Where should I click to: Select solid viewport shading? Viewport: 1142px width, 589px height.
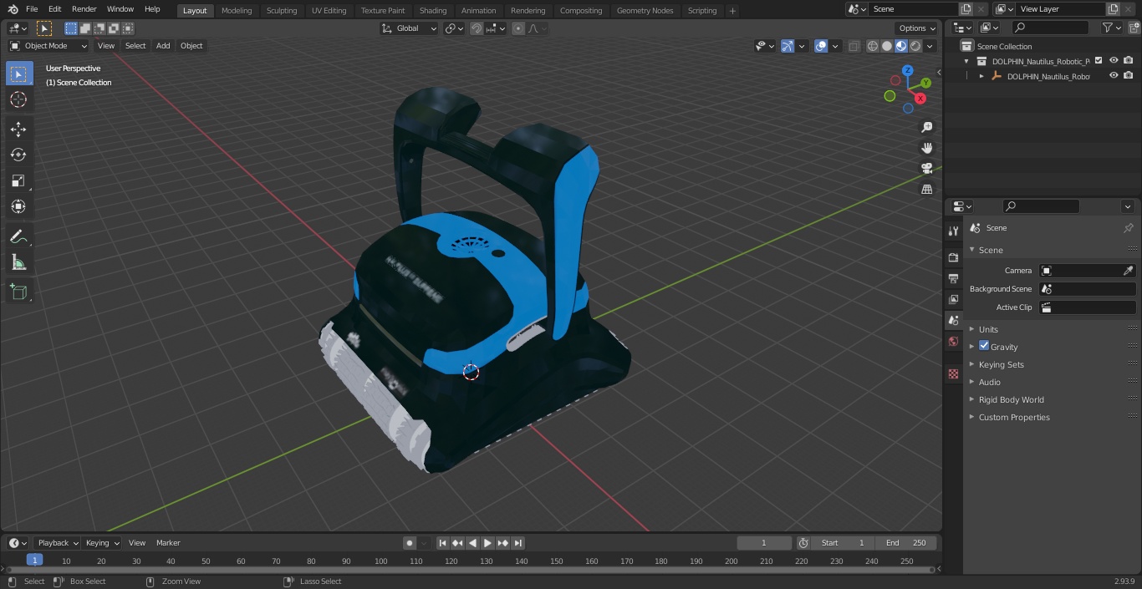[x=887, y=46]
